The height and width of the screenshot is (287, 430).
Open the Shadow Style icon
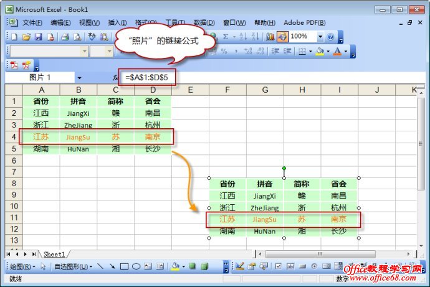[193, 266]
